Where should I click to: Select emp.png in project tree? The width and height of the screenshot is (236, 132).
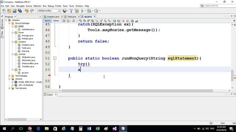tap(25, 51)
